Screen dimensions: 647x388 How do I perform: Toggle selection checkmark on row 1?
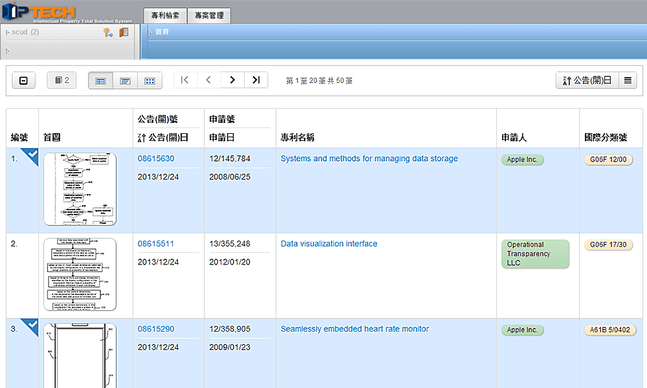coord(30,156)
